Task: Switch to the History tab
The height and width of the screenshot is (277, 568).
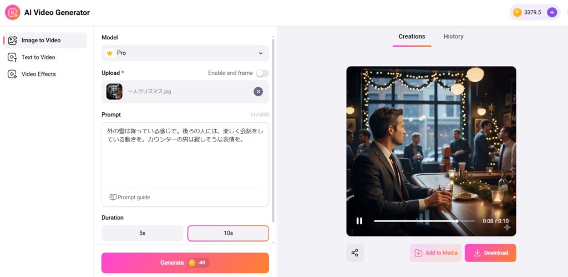Action: coord(453,37)
